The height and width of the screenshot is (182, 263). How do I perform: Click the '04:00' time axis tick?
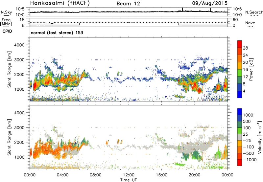[62, 175]
